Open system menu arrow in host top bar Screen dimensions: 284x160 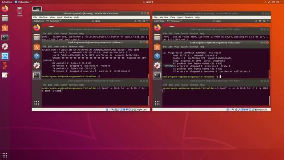280,2
